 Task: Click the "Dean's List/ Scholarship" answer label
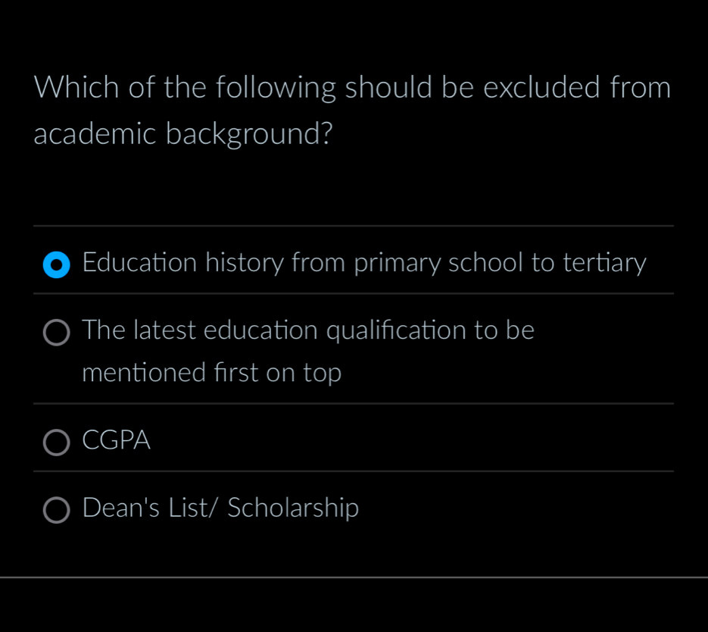point(220,508)
